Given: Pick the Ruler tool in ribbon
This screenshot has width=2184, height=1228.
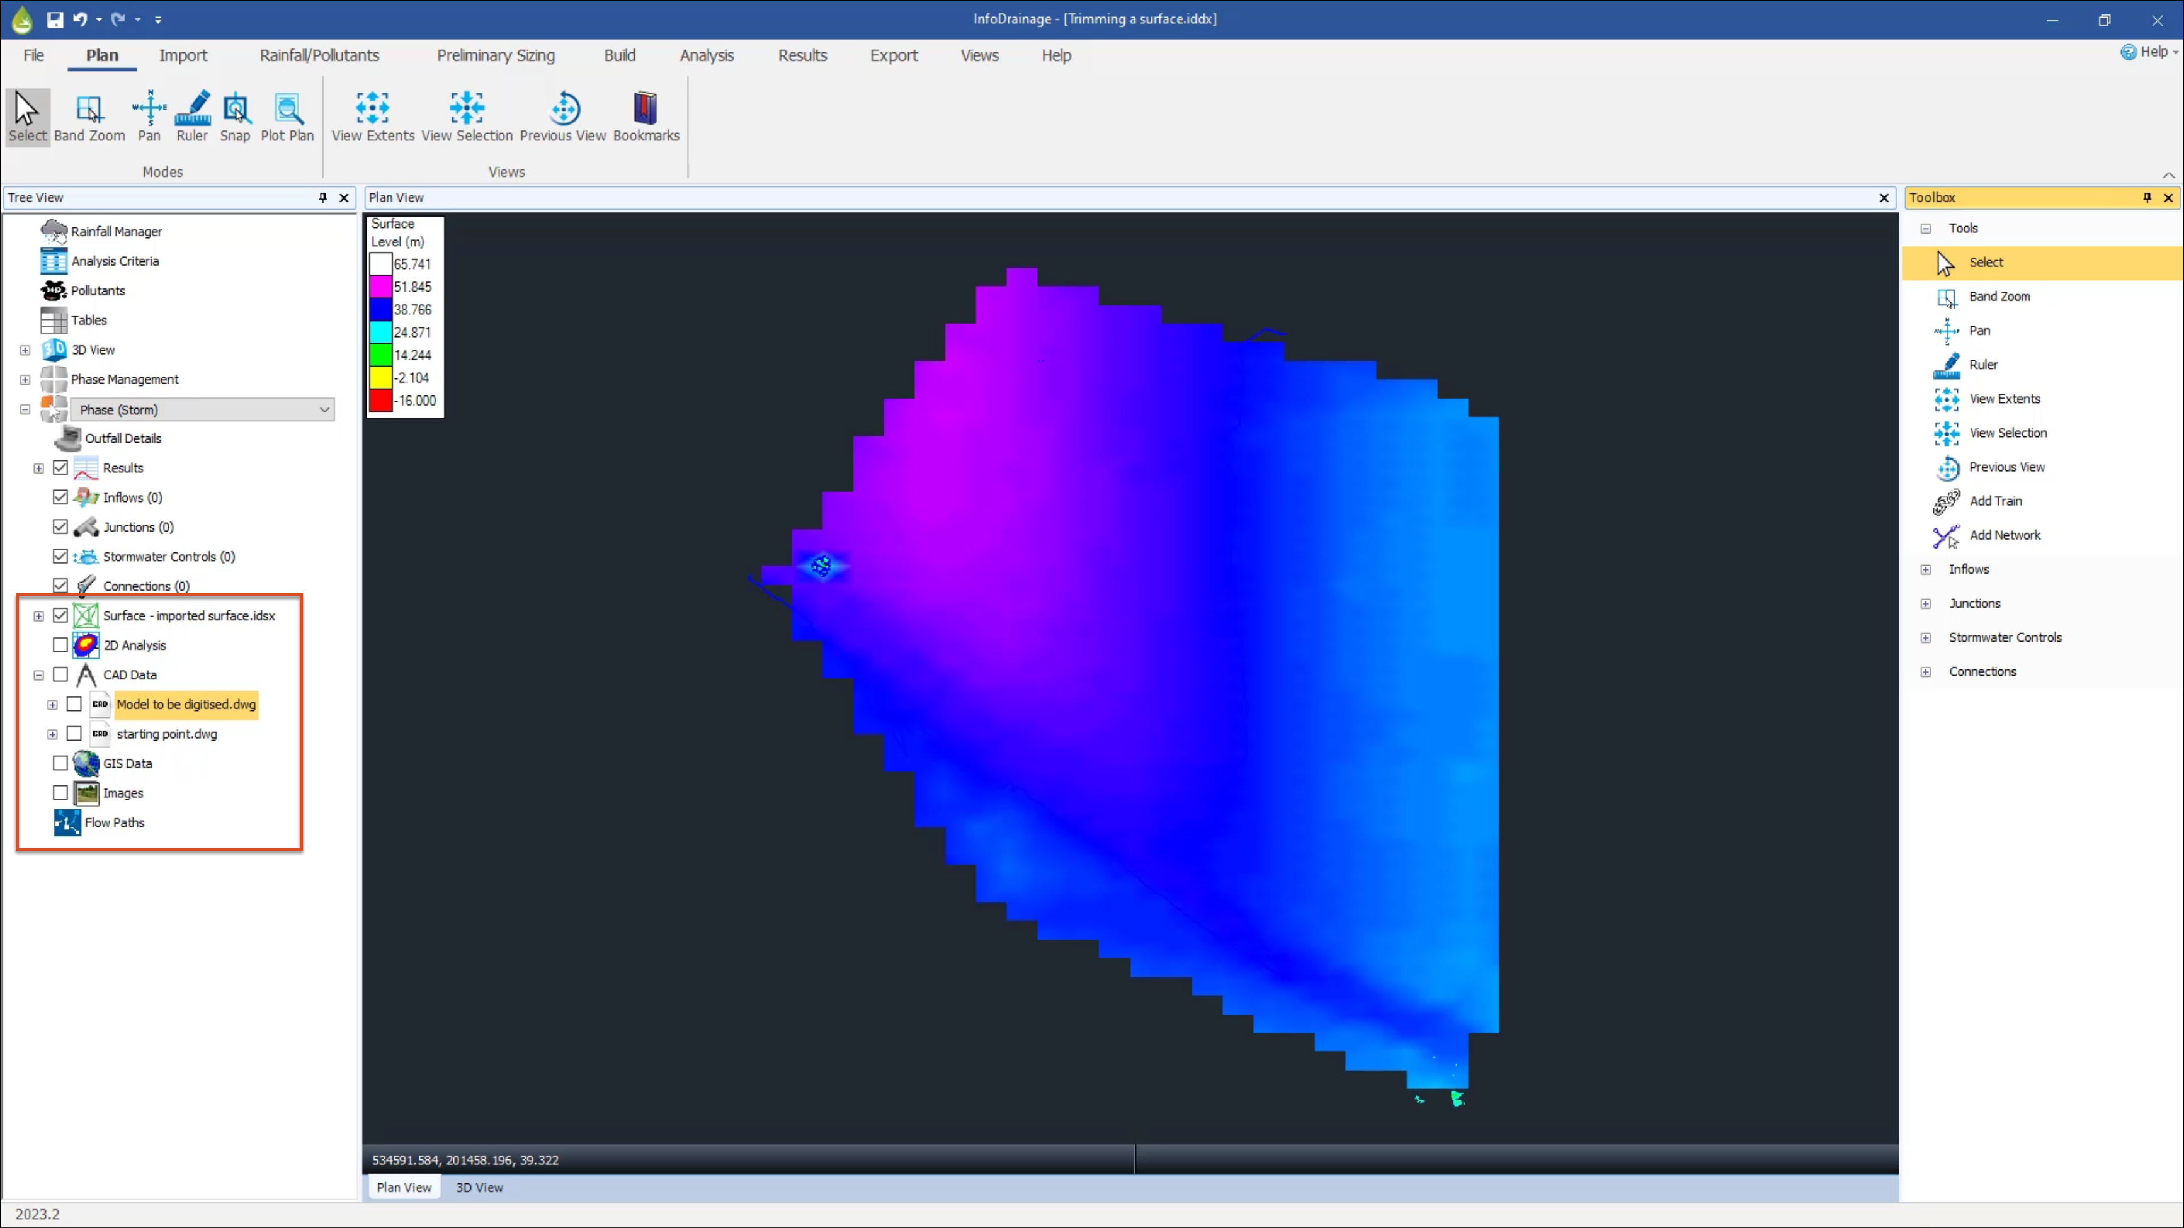Looking at the screenshot, I should [x=193, y=117].
